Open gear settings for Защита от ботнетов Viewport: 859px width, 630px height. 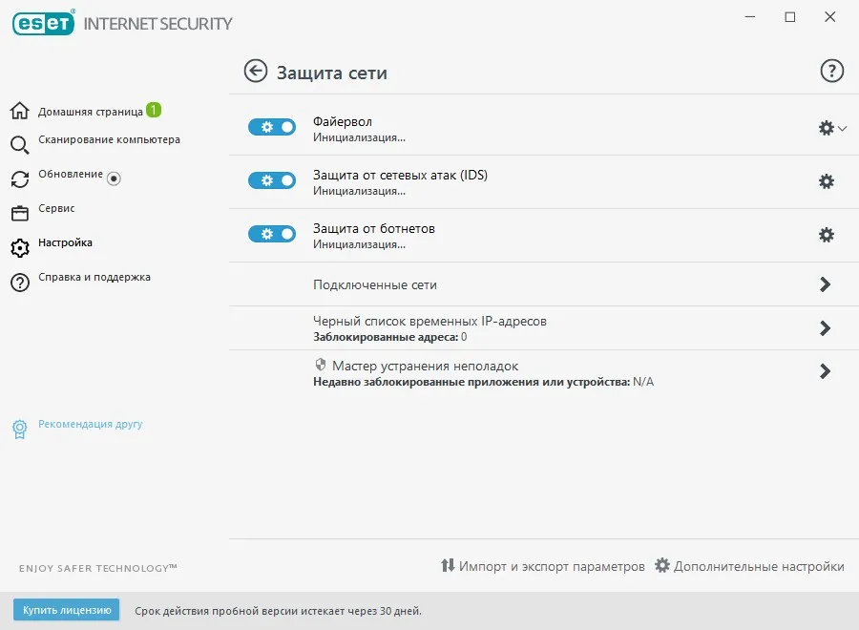click(827, 235)
